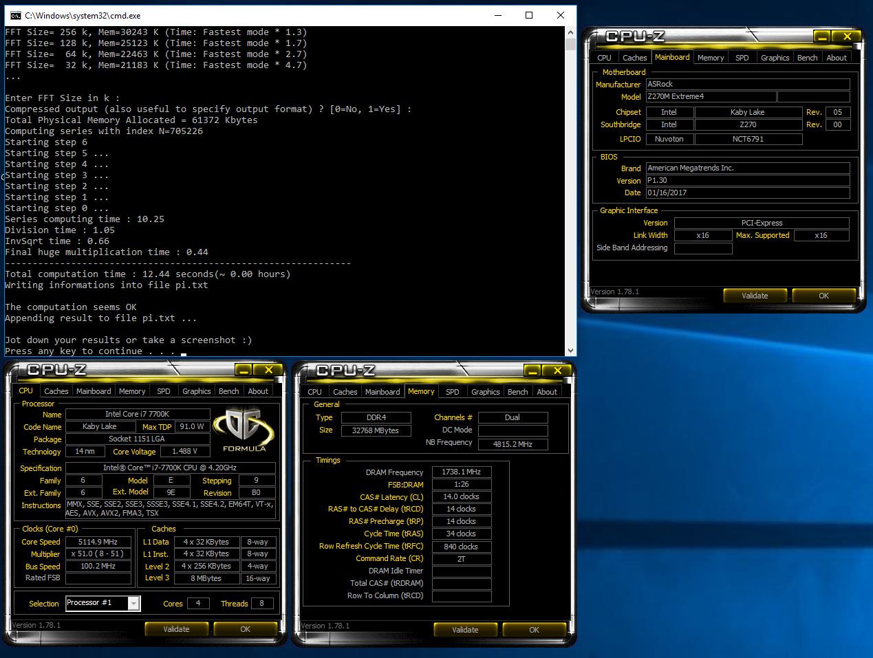
Task: Click the empty Side Band Addressing field
Action: [703, 248]
